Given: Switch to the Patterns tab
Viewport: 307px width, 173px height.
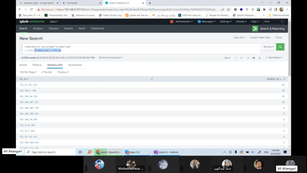Looking at the screenshot, I should point(37,65).
